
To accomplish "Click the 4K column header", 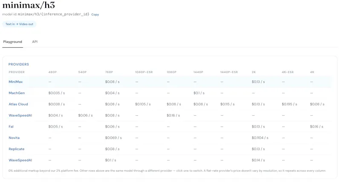I will pos(312,72).
